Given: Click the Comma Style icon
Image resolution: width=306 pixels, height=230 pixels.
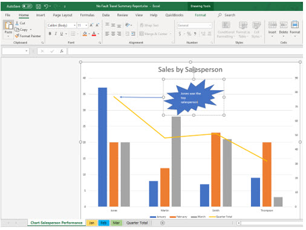Looking at the screenshot, I should [x=195, y=34].
